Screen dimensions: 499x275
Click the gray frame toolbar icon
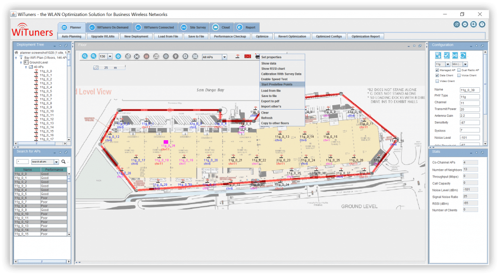pos(156,56)
